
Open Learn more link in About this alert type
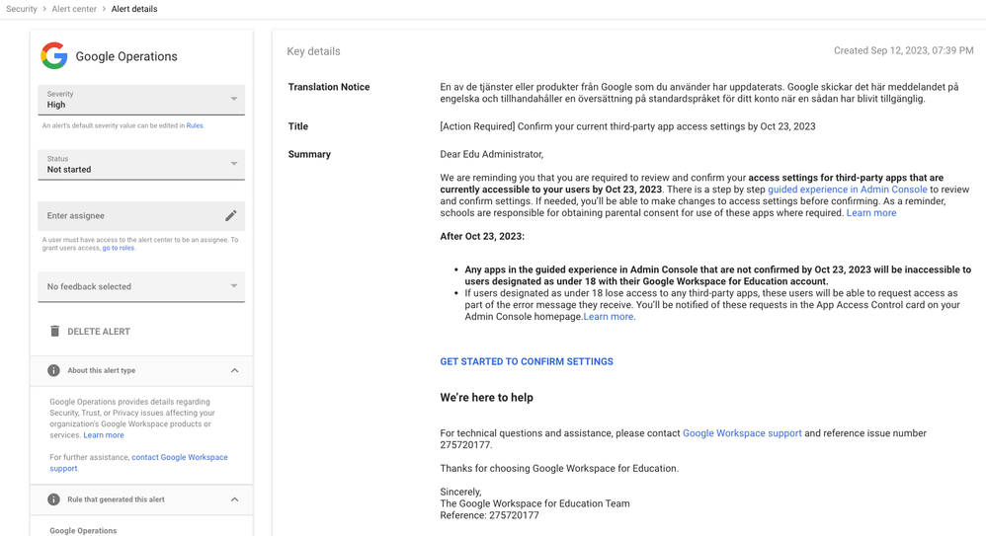(x=104, y=435)
